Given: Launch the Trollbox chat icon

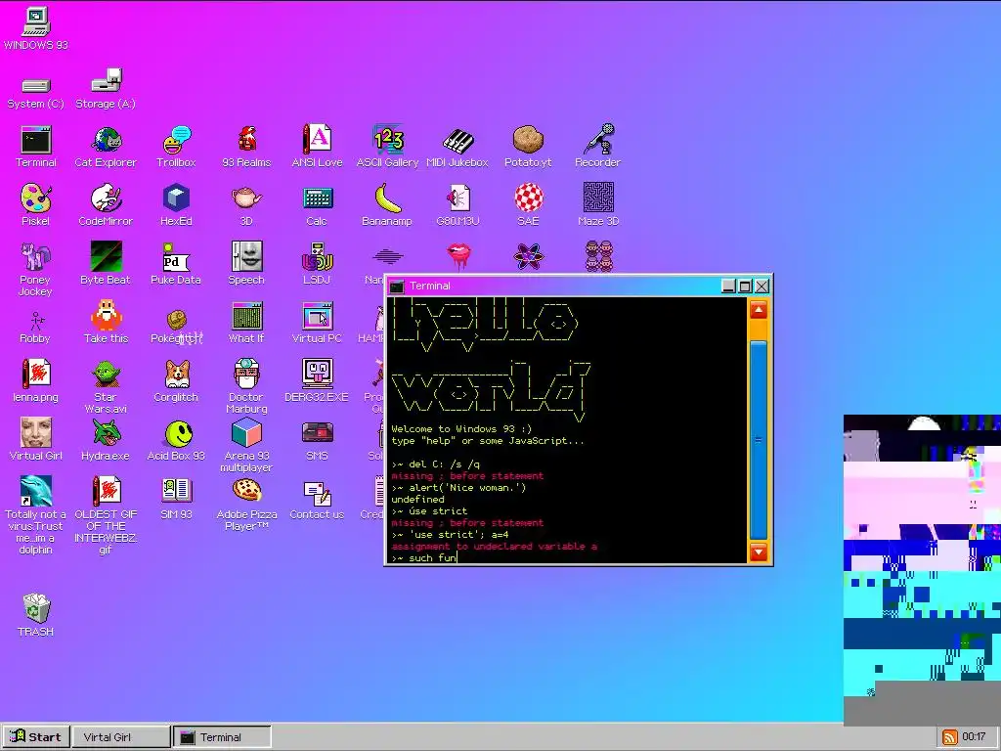Looking at the screenshot, I should pos(176,147).
